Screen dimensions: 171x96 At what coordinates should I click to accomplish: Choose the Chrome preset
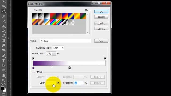pos(47,22)
